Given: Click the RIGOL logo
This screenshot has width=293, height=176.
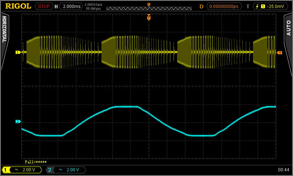Looking at the screenshot, I should (18, 6).
